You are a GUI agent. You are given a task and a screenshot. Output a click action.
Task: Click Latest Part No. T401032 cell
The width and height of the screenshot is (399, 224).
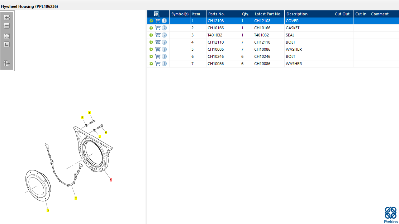pos(269,35)
